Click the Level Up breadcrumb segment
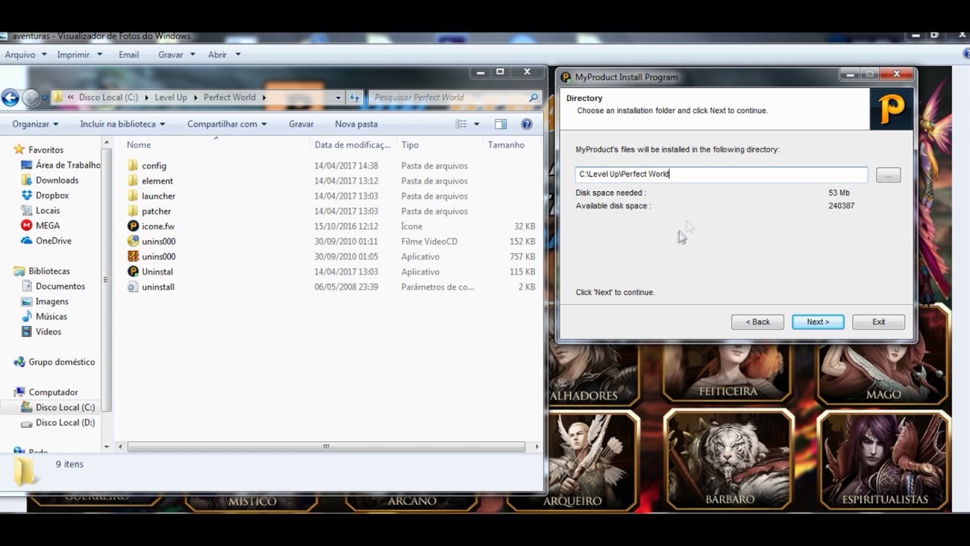Screen dimensions: 970x546 (171, 97)
